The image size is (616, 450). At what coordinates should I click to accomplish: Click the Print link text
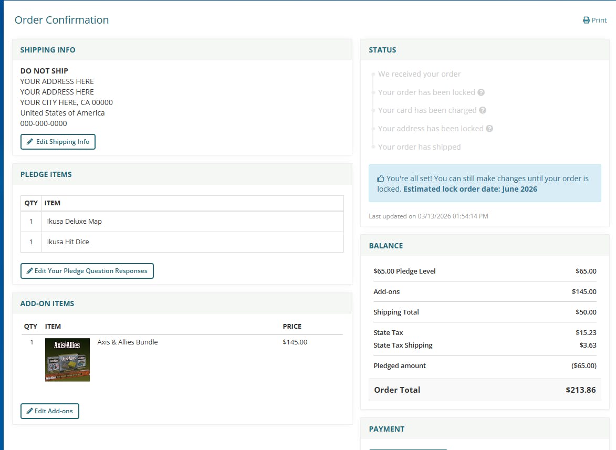599,20
